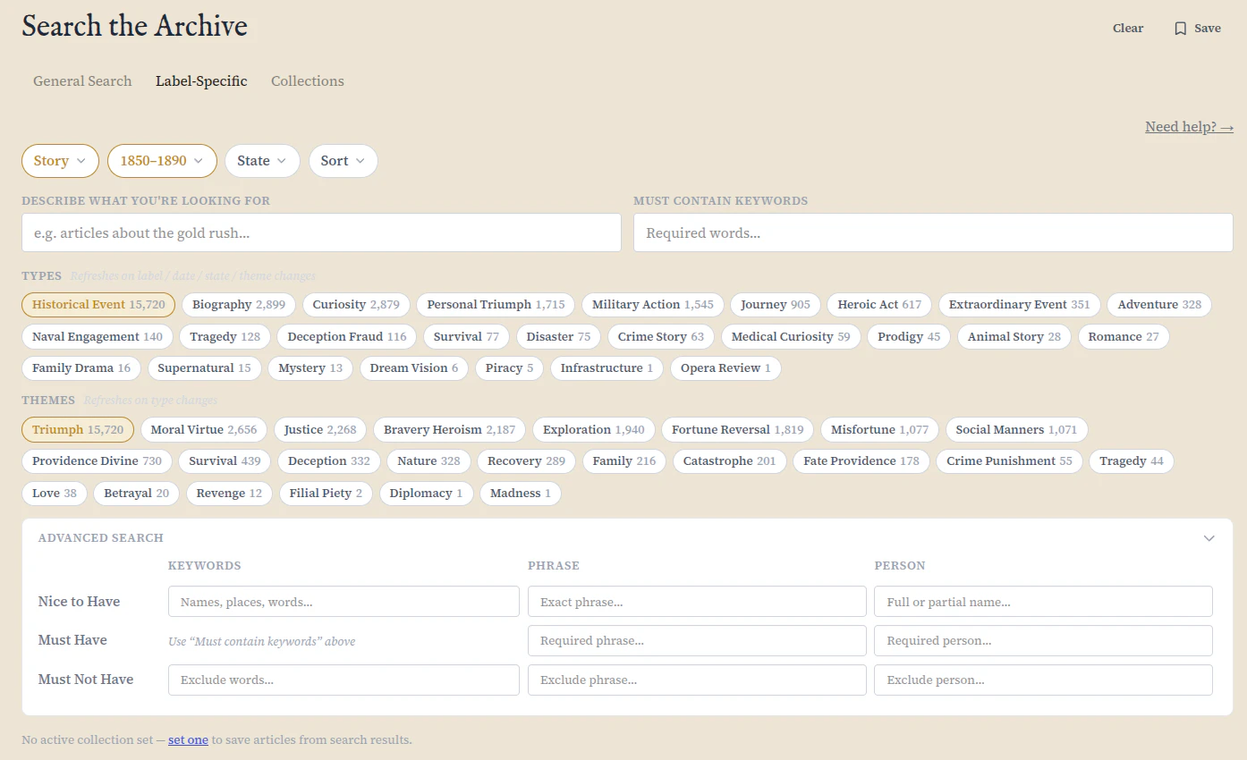Toggle the Bravery Heroism theme chip
The image size is (1247, 760).
(x=450, y=430)
